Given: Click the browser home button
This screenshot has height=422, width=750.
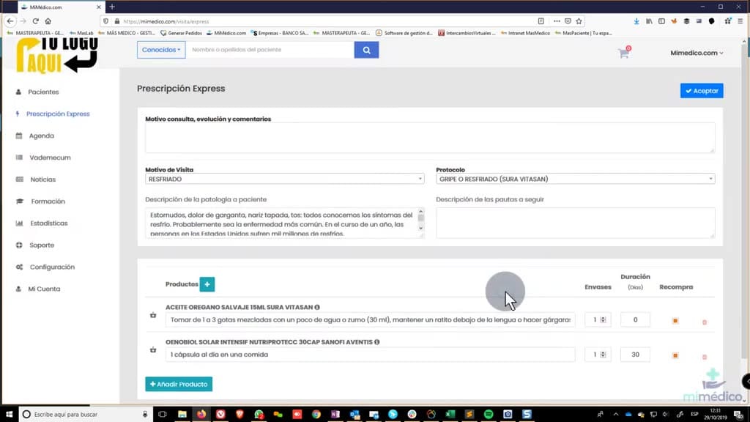Looking at the screenshot, I should (x=48, y=21).
